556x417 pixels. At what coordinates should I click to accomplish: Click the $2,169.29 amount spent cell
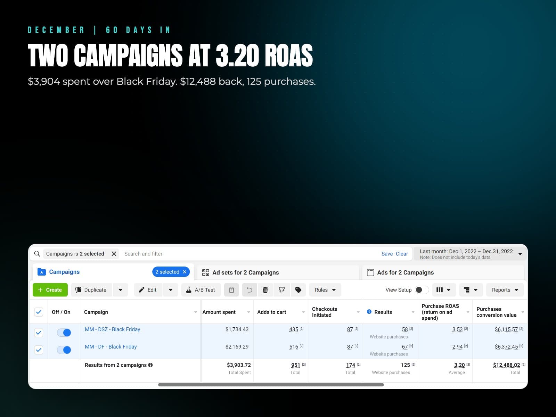(237, 347)
